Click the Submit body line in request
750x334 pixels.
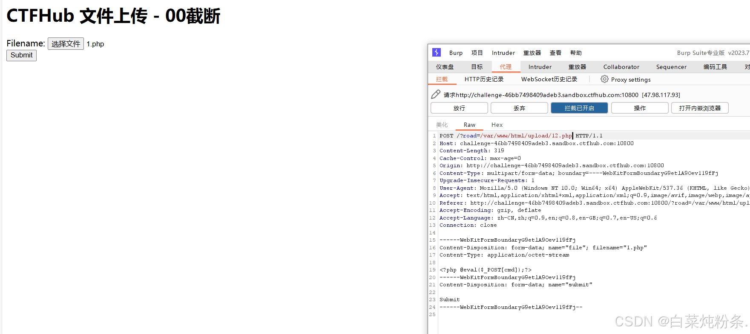click(x=450, y=300)
